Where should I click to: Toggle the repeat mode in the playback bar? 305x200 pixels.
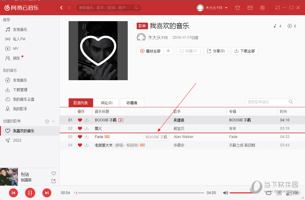(268, 193)
